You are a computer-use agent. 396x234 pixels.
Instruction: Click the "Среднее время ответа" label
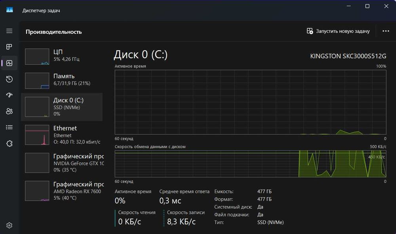(185, 192)
